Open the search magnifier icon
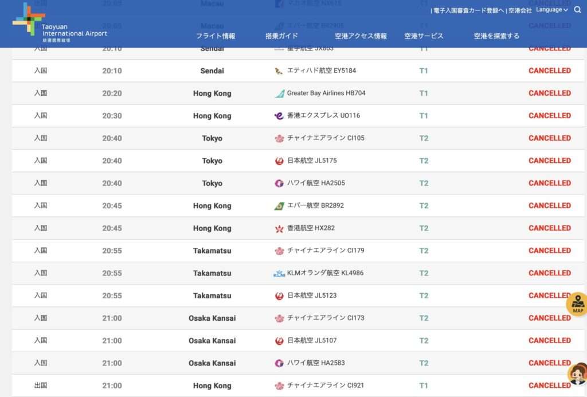The width and height of the screenshot is (587, 397). 578,10
